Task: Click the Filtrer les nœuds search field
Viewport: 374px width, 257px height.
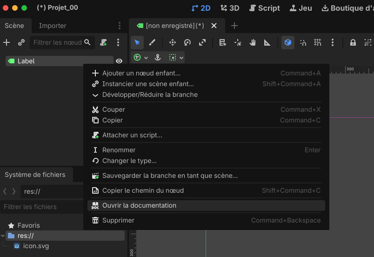Action: click(x=62, y=42)
